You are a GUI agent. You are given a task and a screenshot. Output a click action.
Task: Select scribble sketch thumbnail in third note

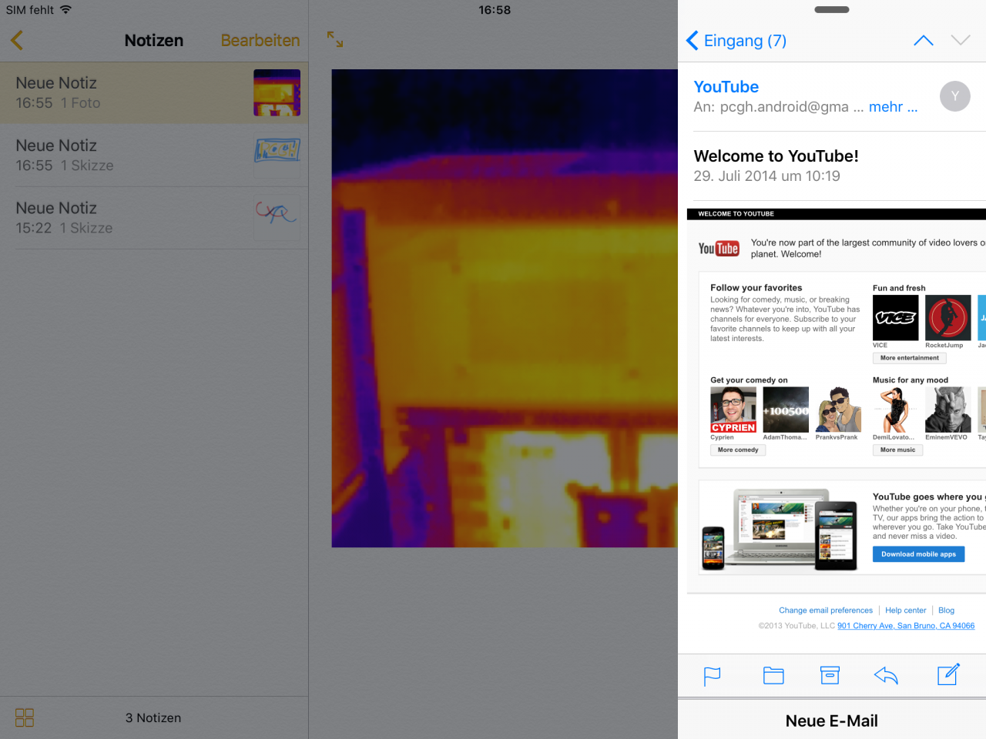277,218
